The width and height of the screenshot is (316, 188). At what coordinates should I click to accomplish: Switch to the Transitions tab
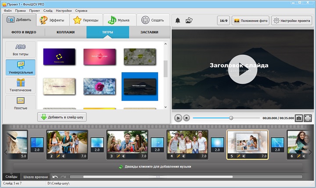click(86, 20)
